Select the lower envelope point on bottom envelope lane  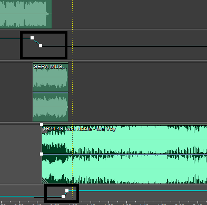(63, 197)
